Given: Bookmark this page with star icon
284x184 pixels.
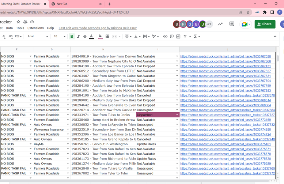Looking at the screenshot, I should [x=248, y=12].
